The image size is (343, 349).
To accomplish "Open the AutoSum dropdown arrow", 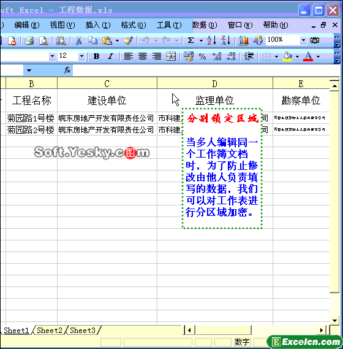I will tap(201, 40).
